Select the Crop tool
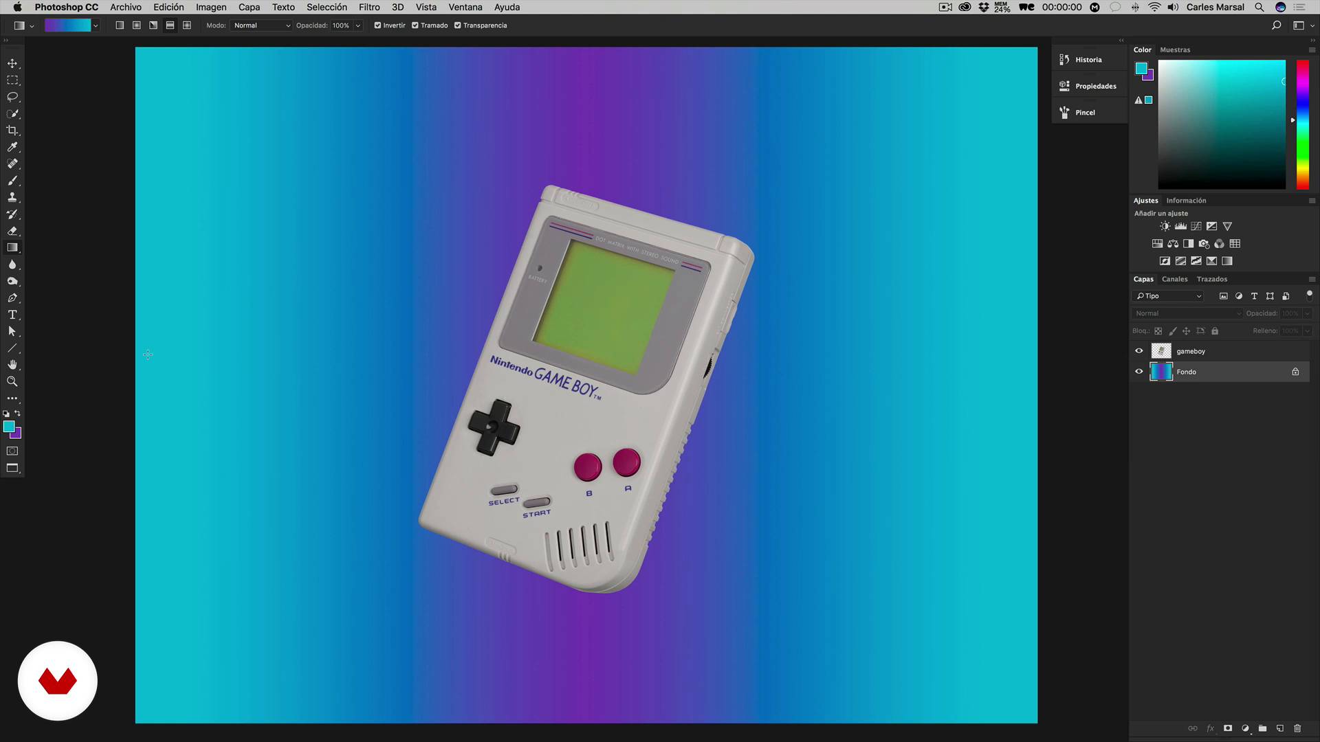 (x=12, y=131)
